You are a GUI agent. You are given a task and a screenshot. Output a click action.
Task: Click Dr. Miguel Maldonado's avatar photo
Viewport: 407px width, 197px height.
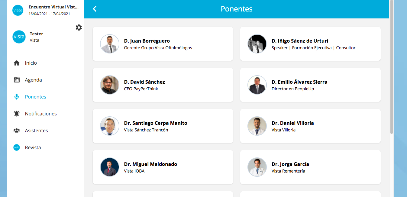(110, 167)
